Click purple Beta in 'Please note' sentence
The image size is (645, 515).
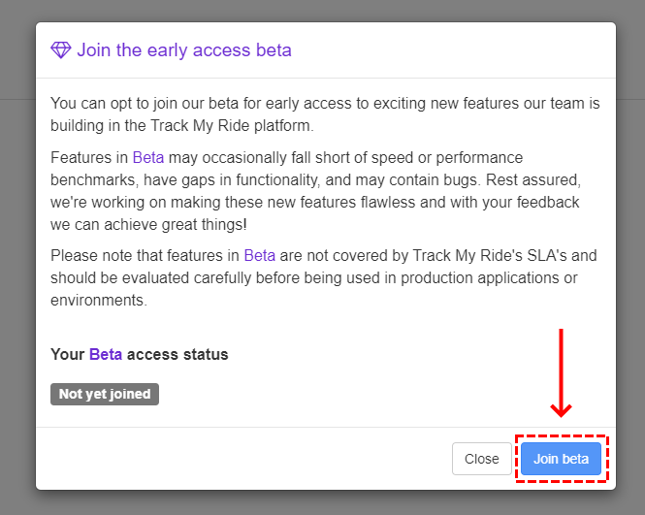coord(260,255)
